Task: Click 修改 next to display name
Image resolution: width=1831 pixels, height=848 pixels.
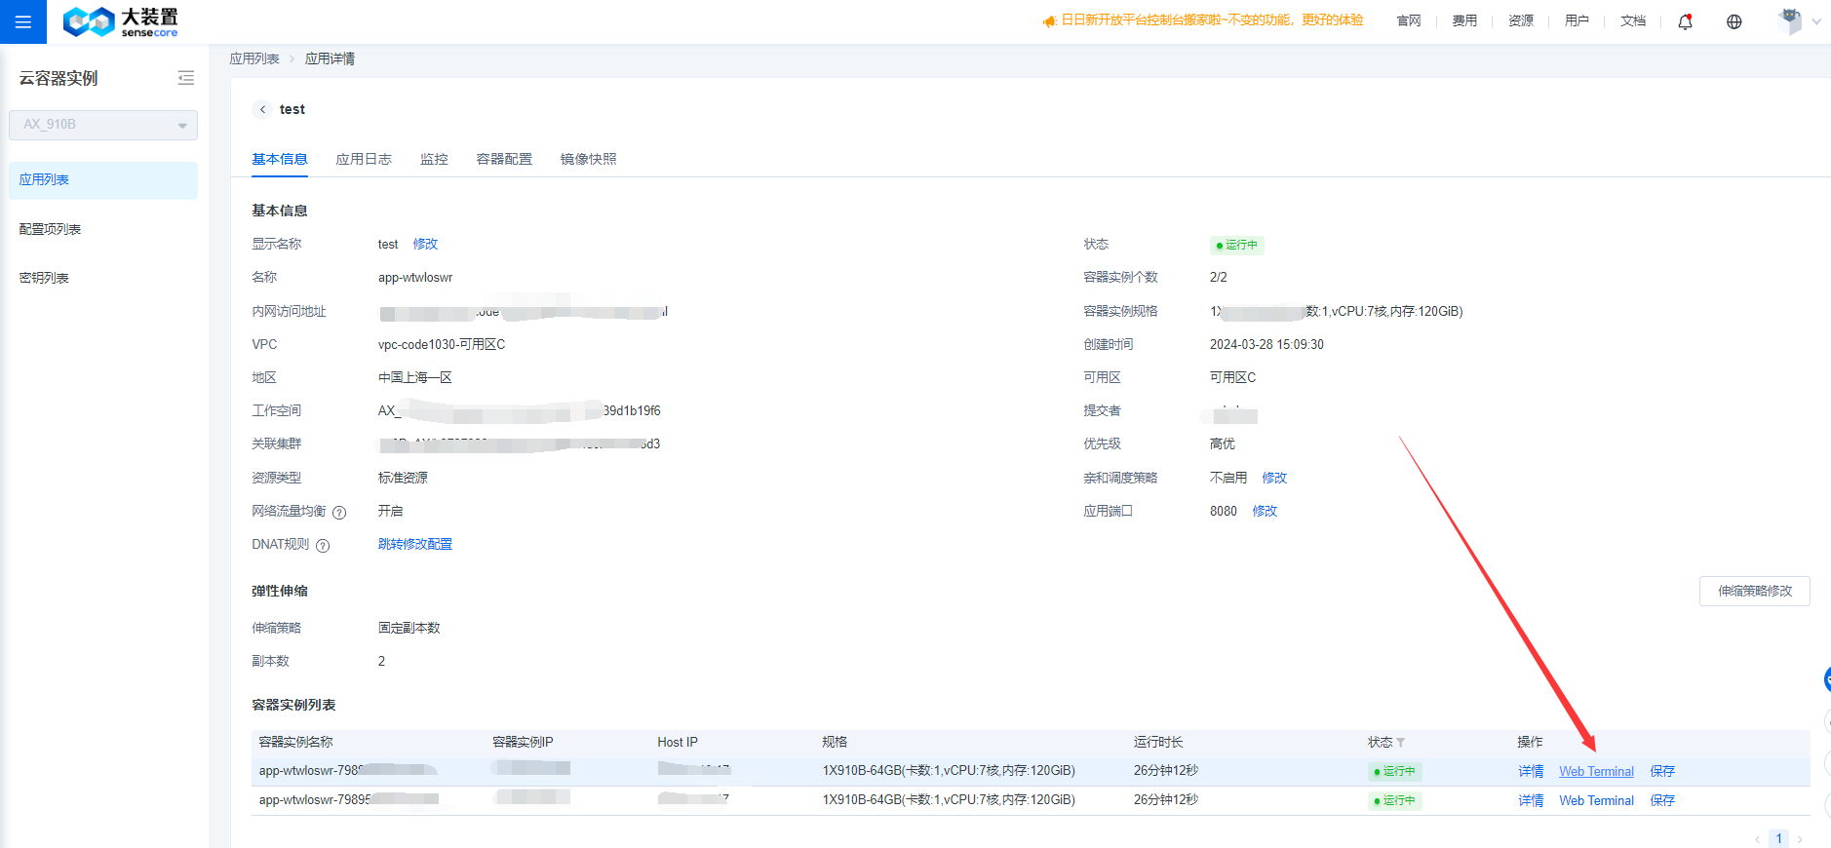Action: coord(425,244)
